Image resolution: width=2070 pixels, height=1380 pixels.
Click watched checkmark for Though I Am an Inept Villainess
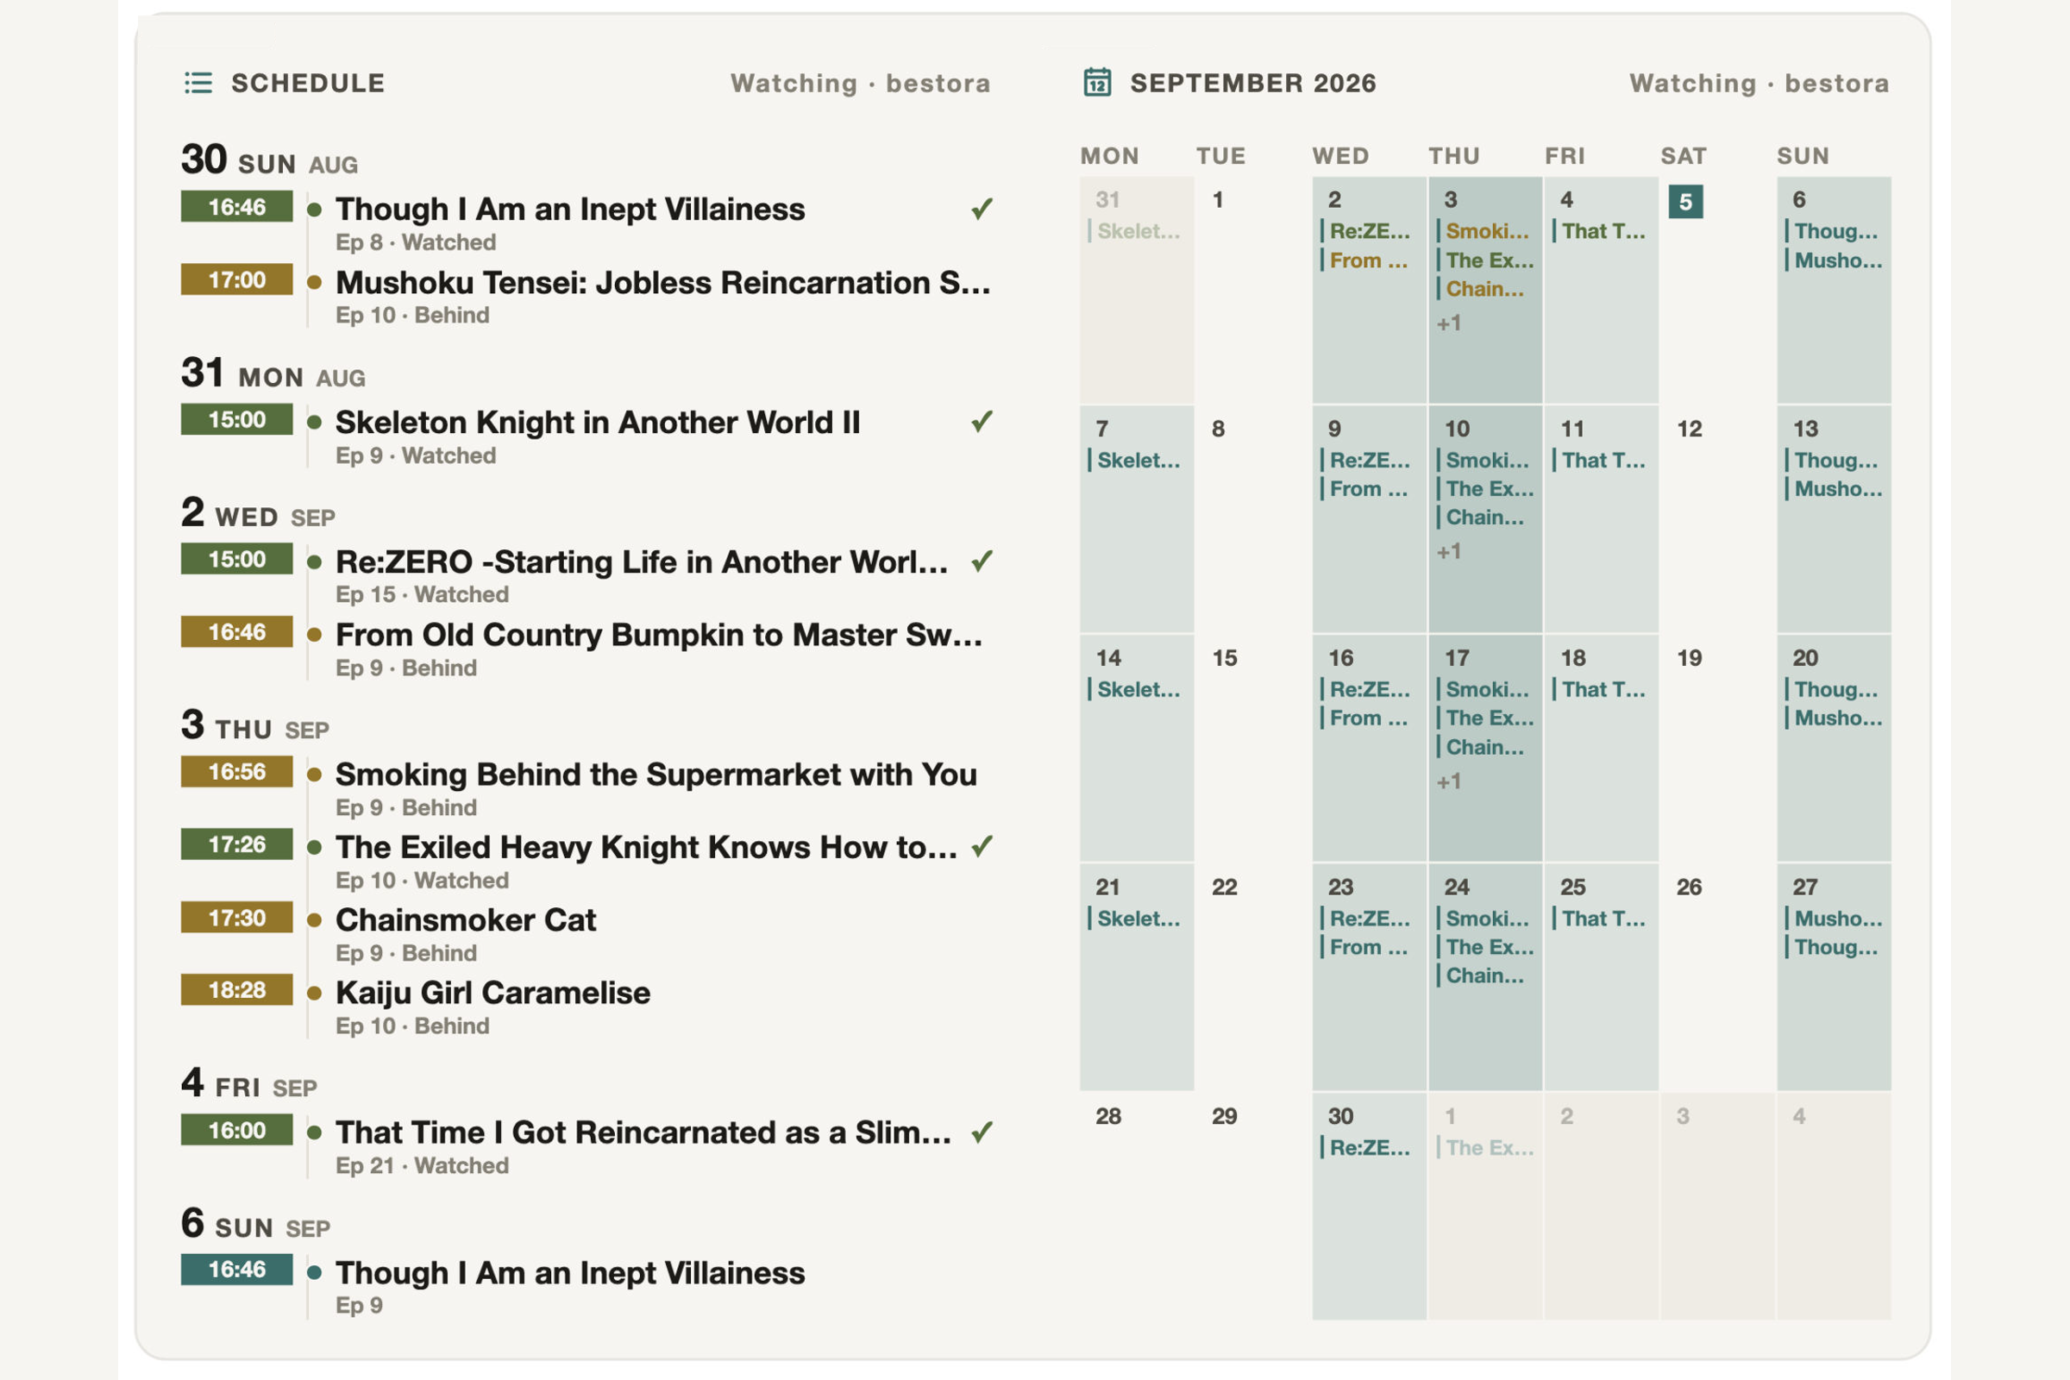click(x=982, y=210)
